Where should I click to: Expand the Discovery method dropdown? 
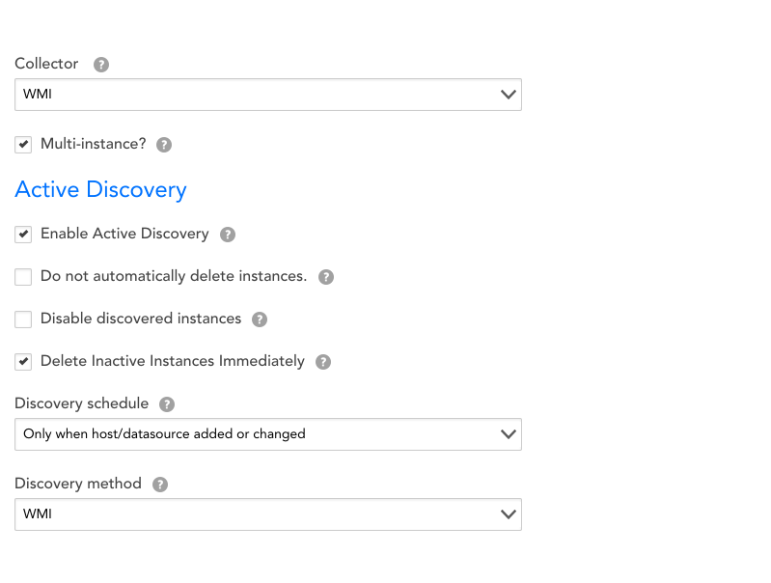[x=268, y=514]
